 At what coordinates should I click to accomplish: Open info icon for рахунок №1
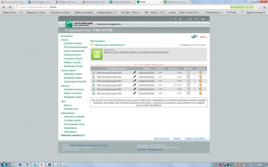tap(93, 73)
